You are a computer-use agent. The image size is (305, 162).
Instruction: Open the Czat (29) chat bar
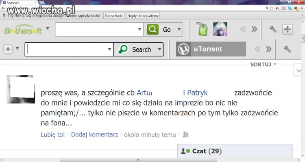(235, 151)
